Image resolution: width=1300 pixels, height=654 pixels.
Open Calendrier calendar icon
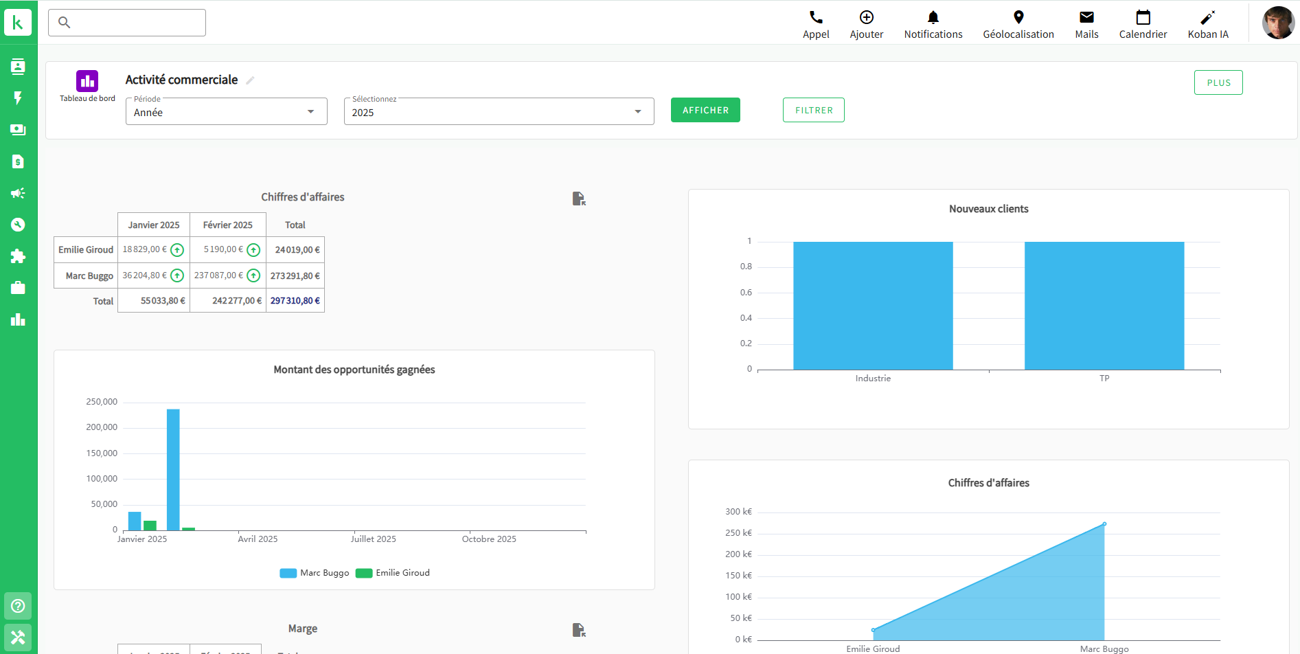click(x=1143, y=17)
